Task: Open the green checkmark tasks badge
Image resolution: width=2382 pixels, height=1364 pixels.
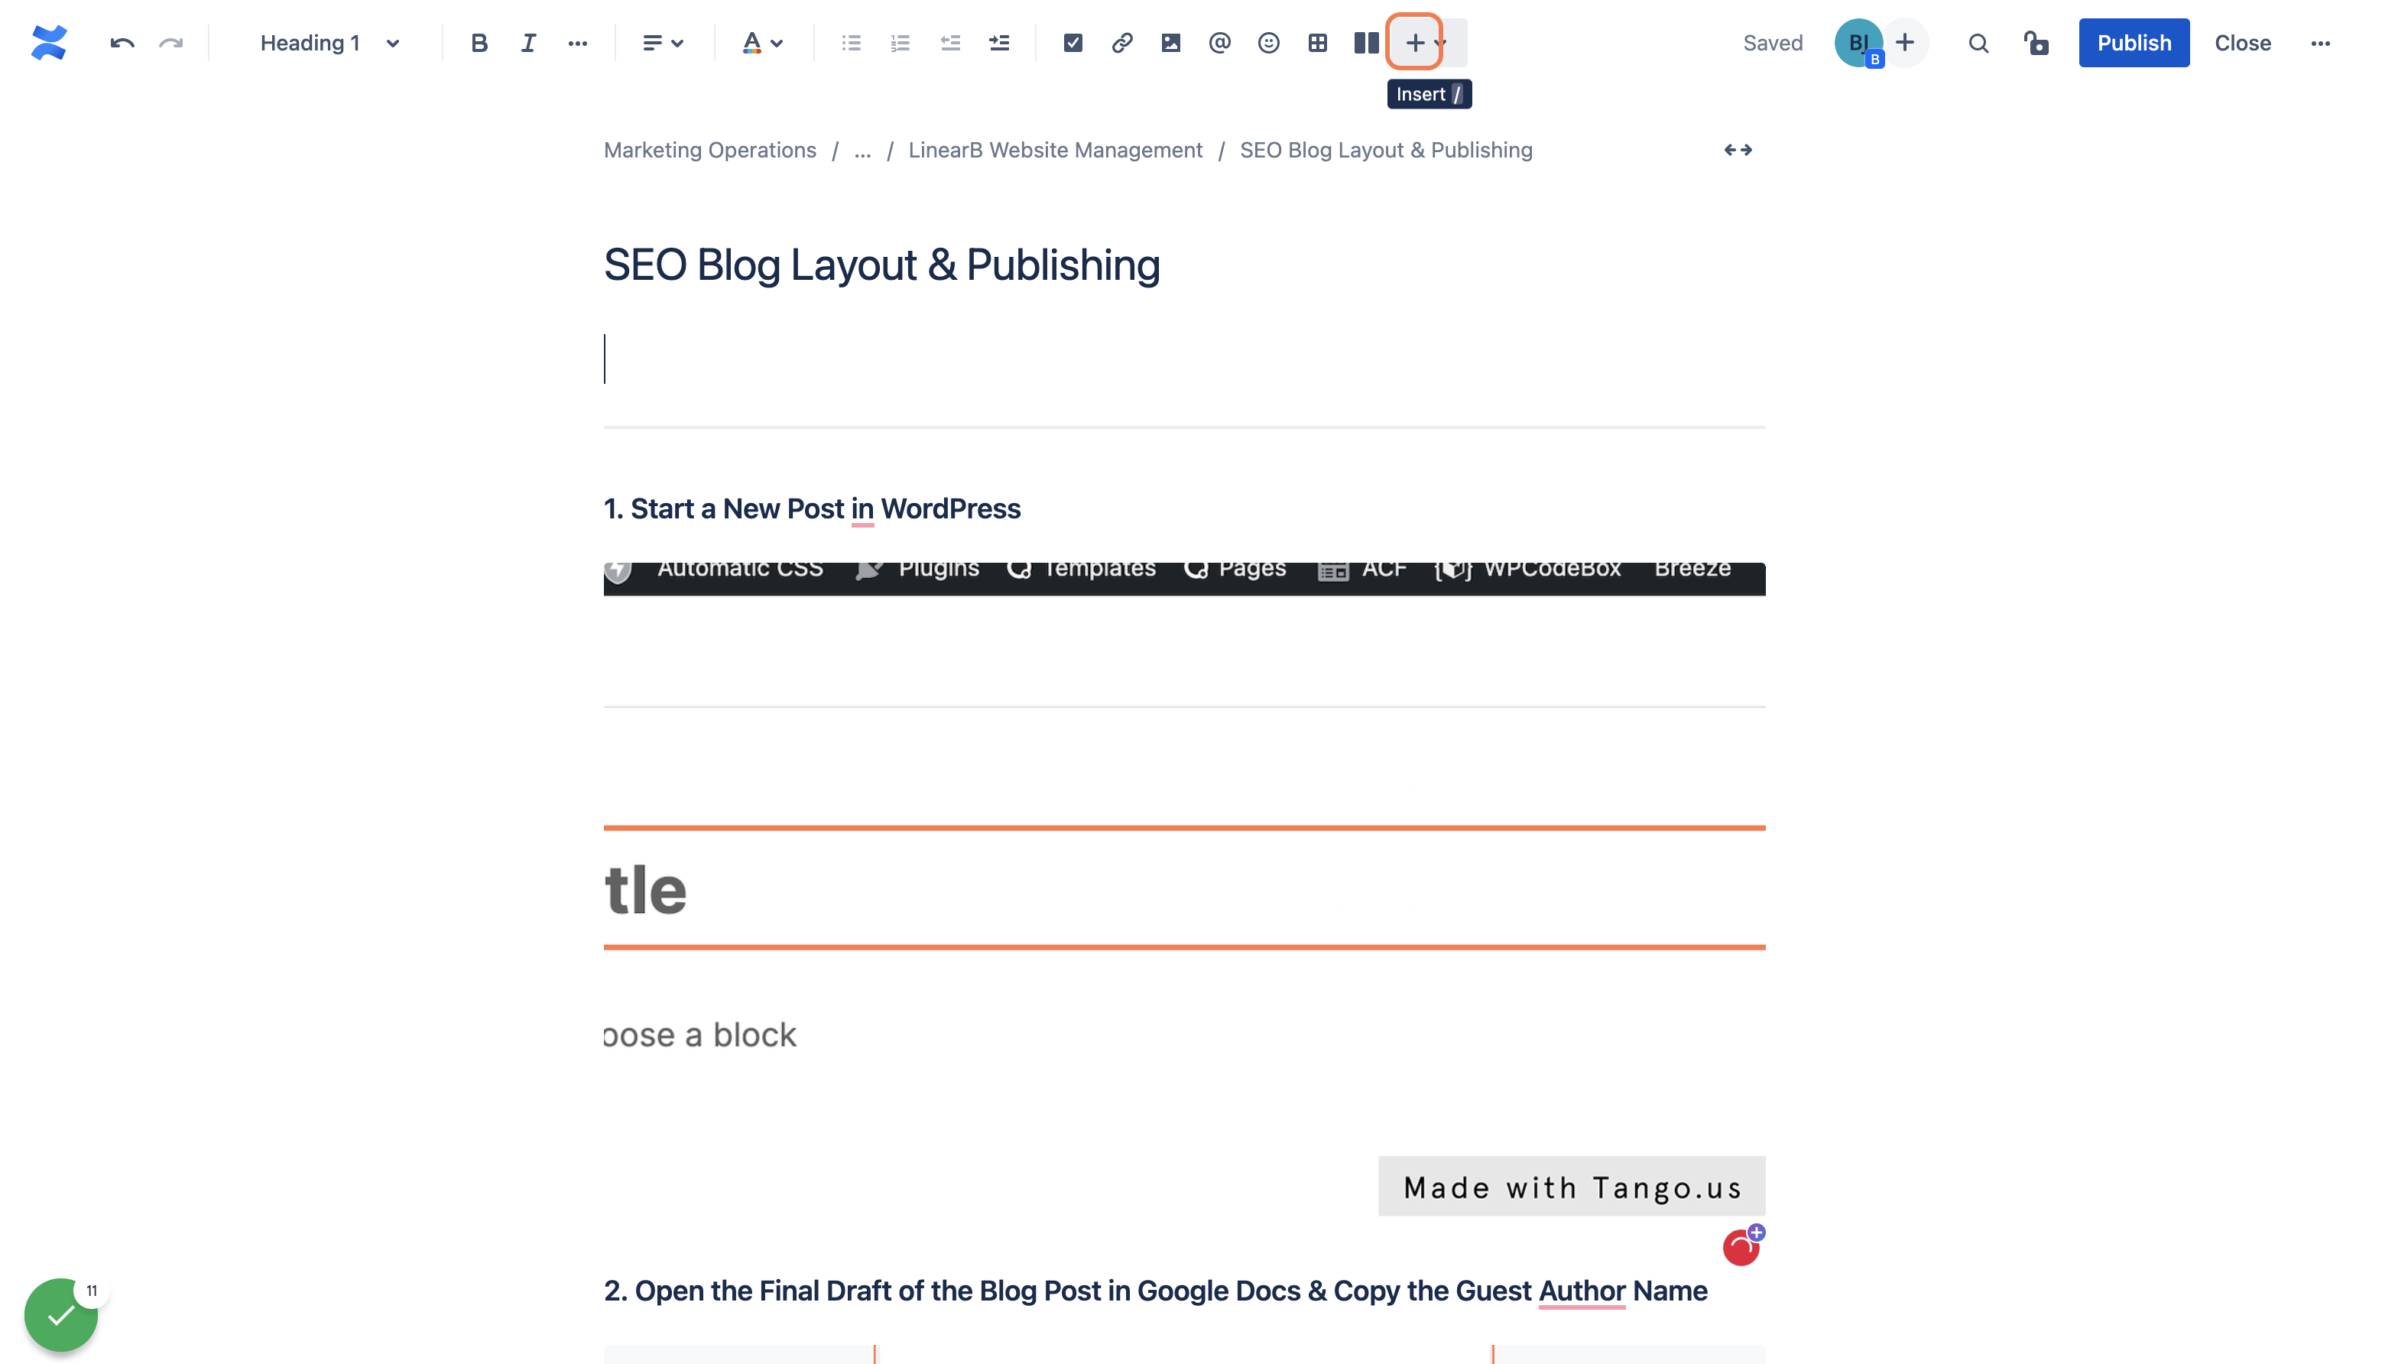Action: (x=61, y=1315)
